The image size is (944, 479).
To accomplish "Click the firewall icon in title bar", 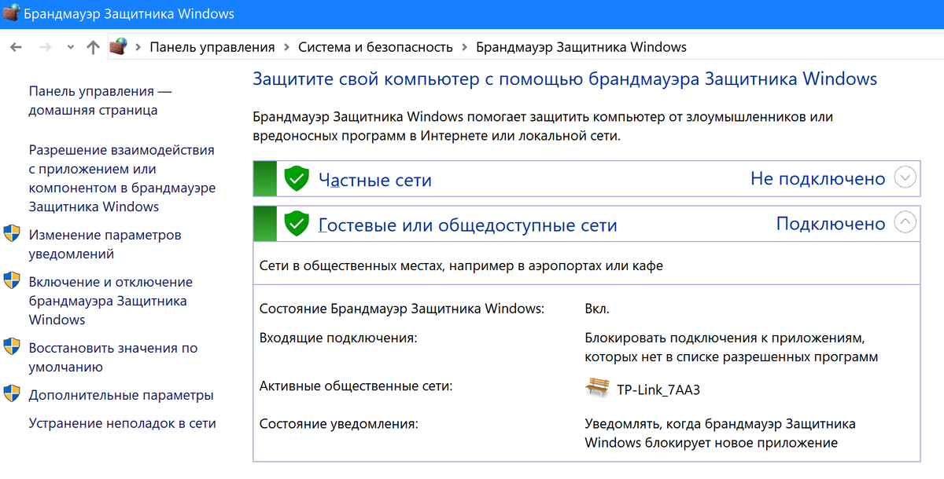I will [11, 14].
